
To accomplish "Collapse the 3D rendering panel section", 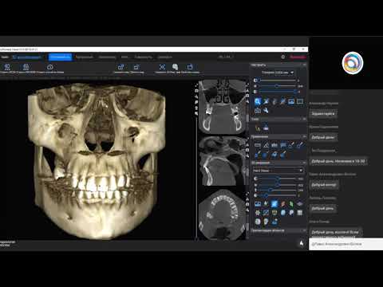I will tap(304, 163).
